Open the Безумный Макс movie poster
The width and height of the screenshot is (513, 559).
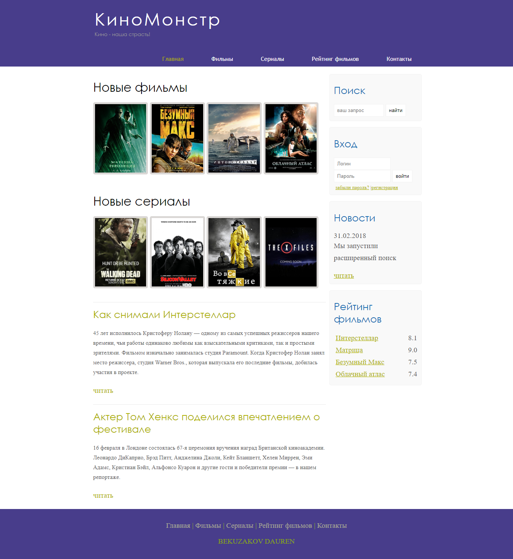coord(177,138)
